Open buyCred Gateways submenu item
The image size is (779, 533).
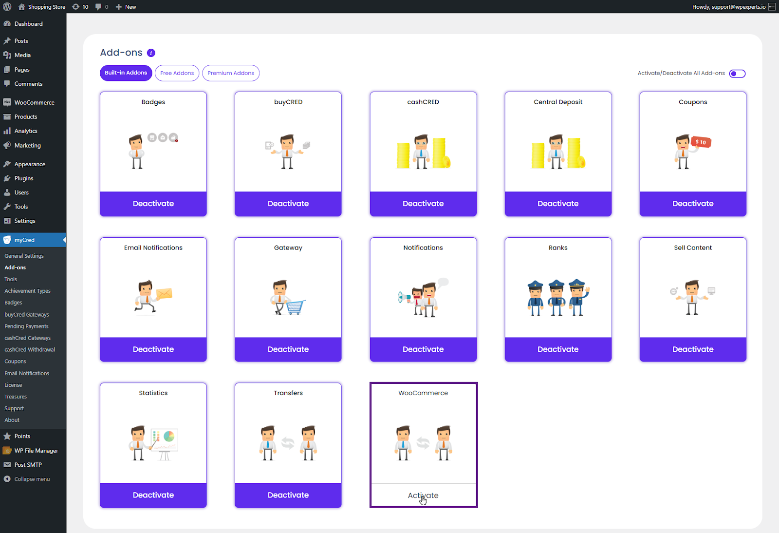pos(27,315)
